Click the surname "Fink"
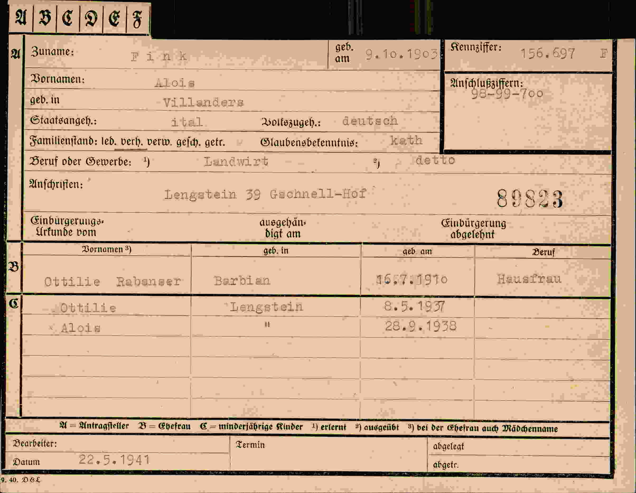The width and height of the screenshot is (636, 493). tap(159, 56)
